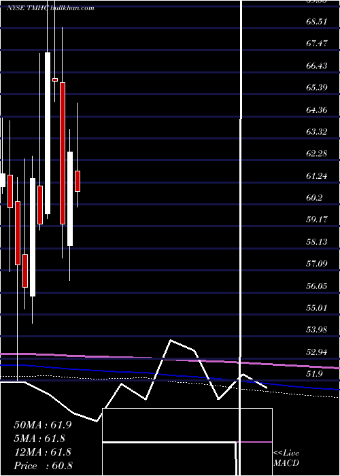Select the 66.43 price axis label
This screenshot has height=476, width=340.
(317, 65)
